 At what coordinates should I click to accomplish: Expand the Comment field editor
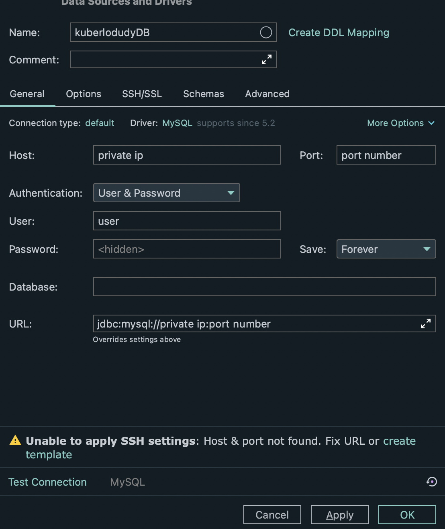click(x=267, y=59)
